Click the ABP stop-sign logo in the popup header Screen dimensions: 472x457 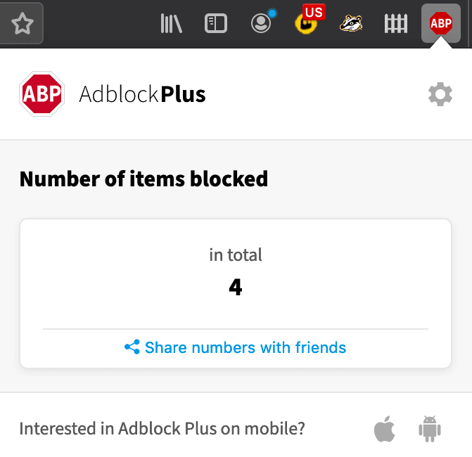pos(42,94)
